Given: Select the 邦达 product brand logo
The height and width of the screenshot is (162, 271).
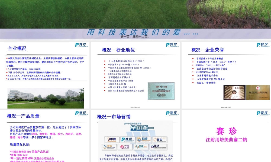Looking at the screenshot, I should click(157, 146).
